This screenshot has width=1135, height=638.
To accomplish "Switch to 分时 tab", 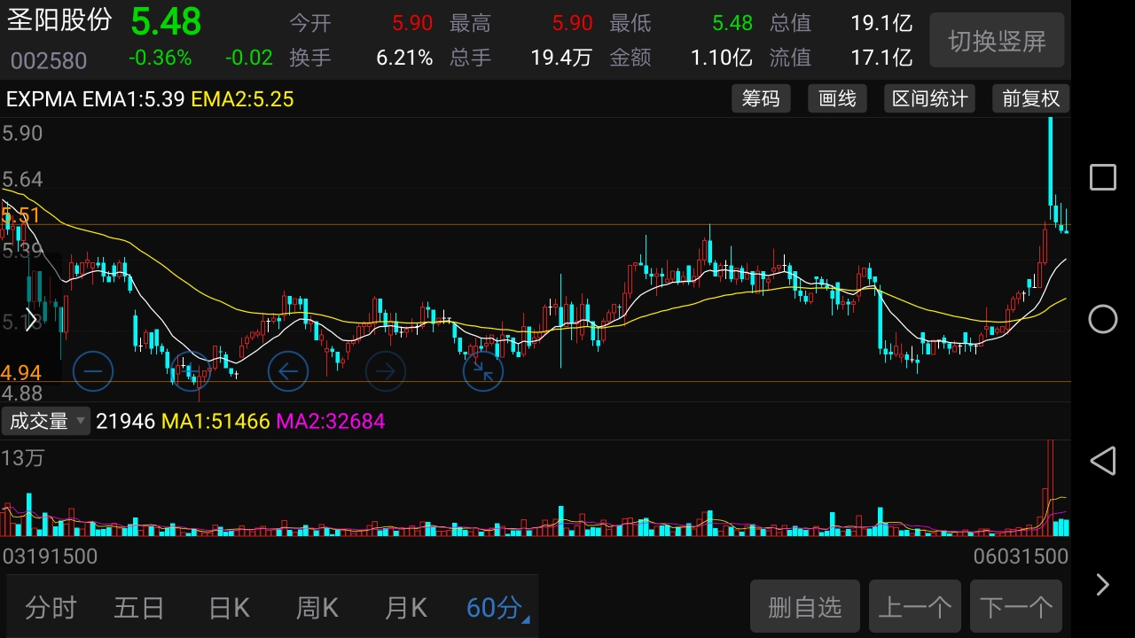I will 51,608.
